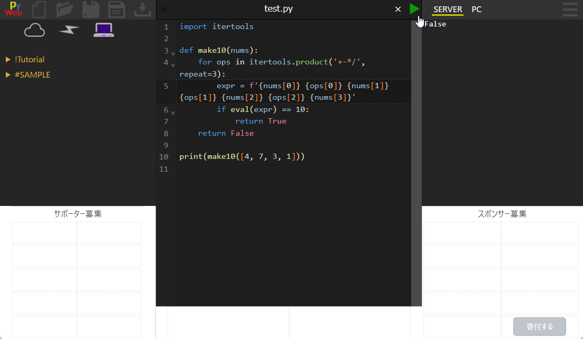Viewport: 583px width, 339px height.
Task: Select the !Tutorial tree item label
Action: click(x=30, y=60)
